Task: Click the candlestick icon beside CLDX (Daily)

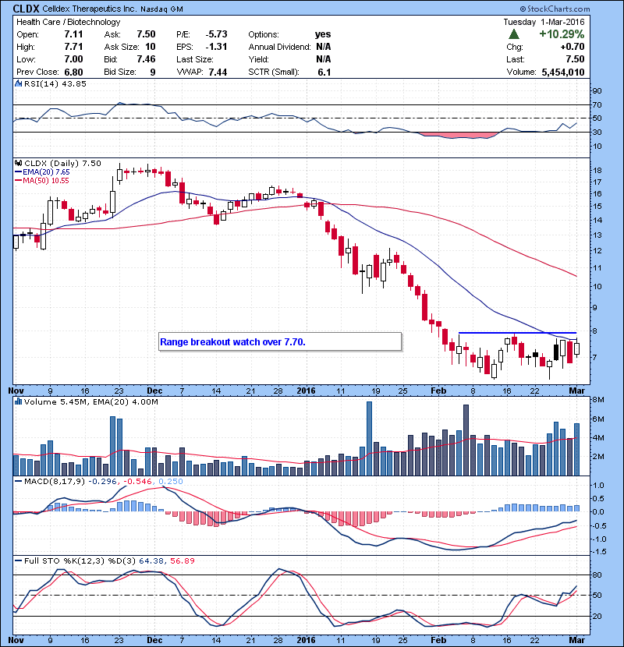Action: [x=19, y=164]
